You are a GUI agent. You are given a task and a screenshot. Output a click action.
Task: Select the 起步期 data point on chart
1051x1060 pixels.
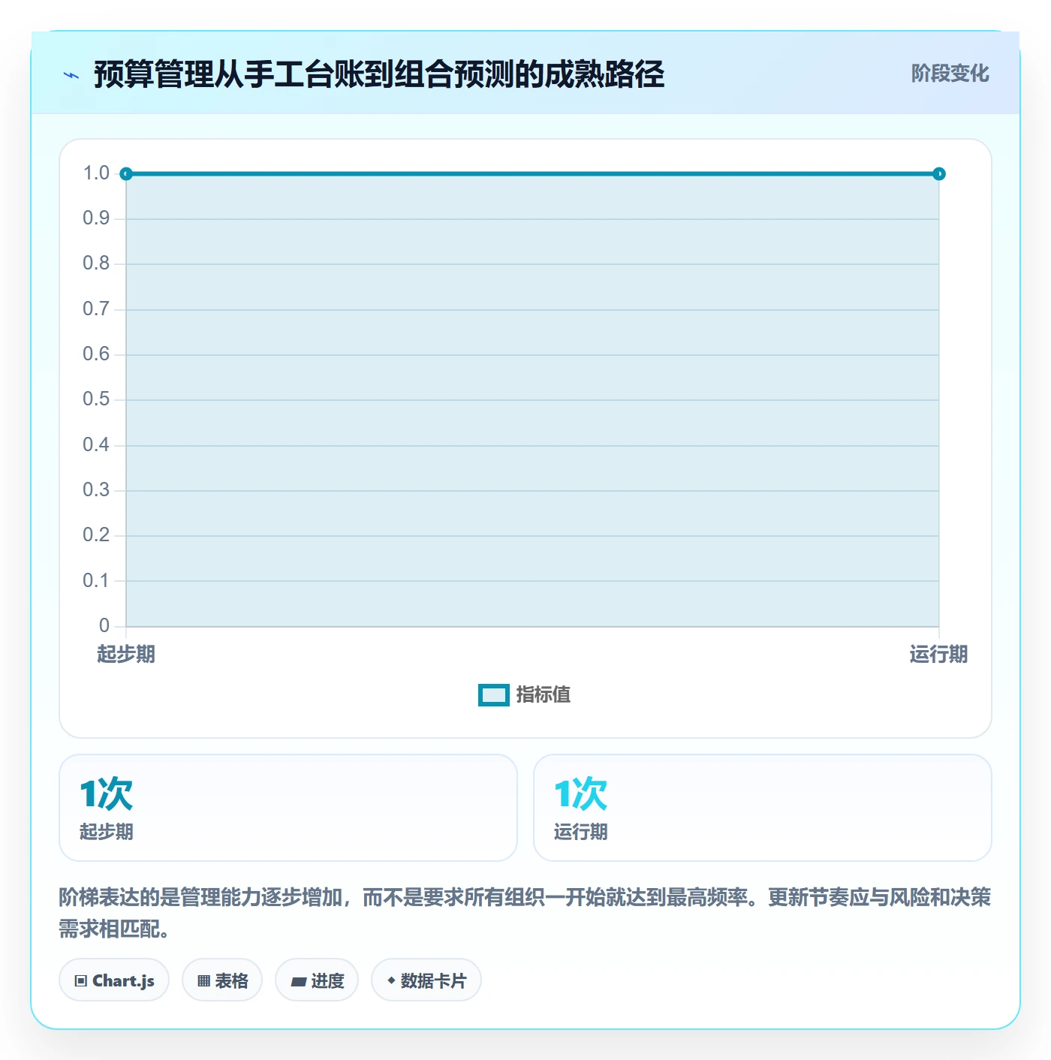click(x=126, y=174)
